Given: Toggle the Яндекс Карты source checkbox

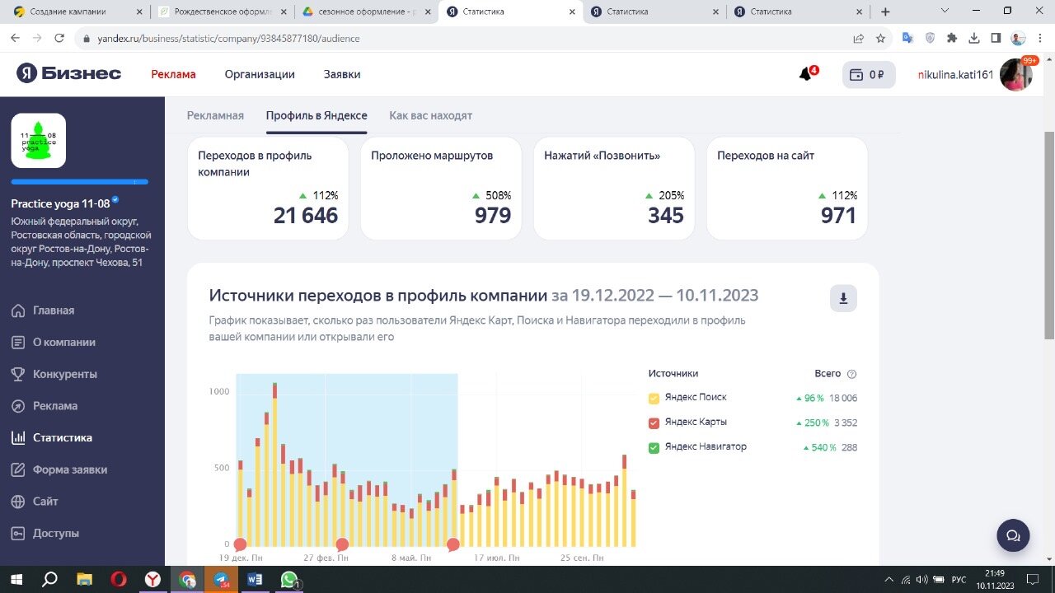Looking at the screenshot, I should [654, 423].
